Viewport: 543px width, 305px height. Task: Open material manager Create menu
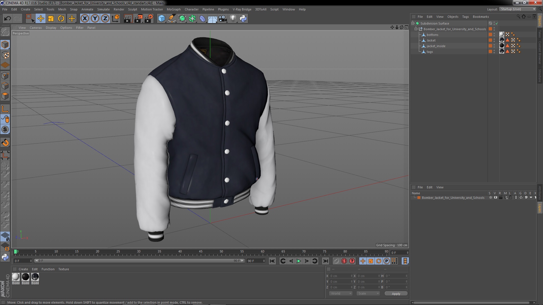coord(23,269)
